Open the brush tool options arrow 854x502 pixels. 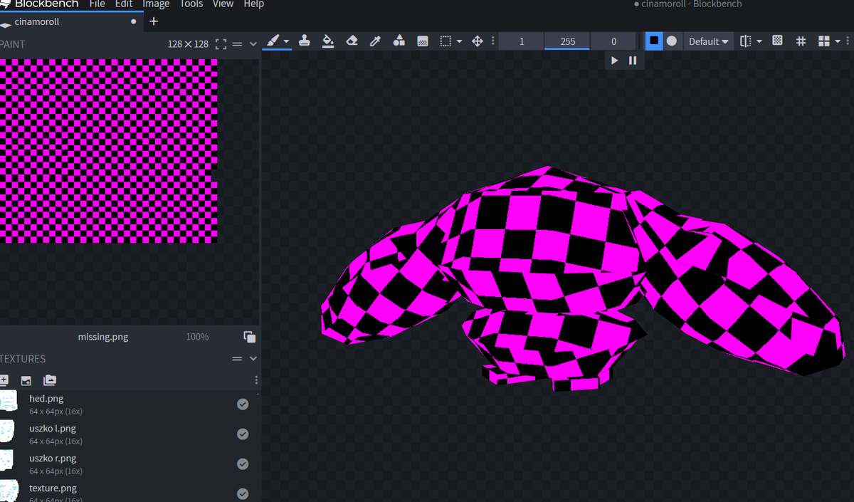286,41
